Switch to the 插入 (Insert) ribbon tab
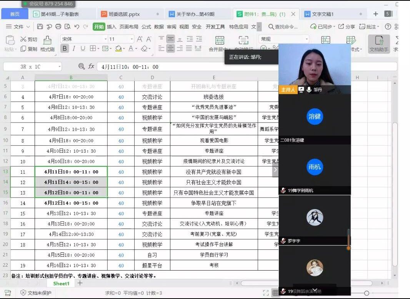 pos(112,27)
